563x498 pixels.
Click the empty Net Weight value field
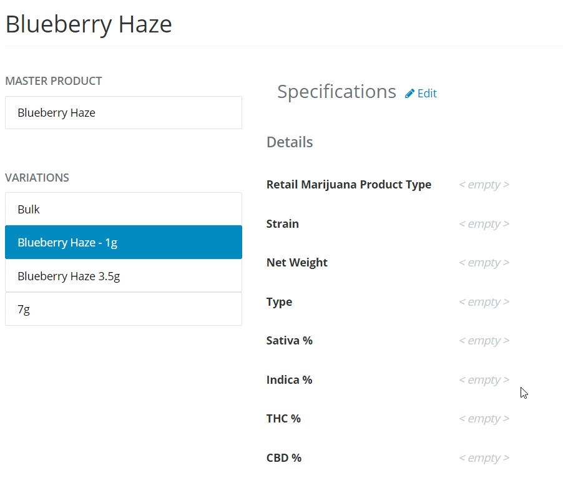click(484, 262)
